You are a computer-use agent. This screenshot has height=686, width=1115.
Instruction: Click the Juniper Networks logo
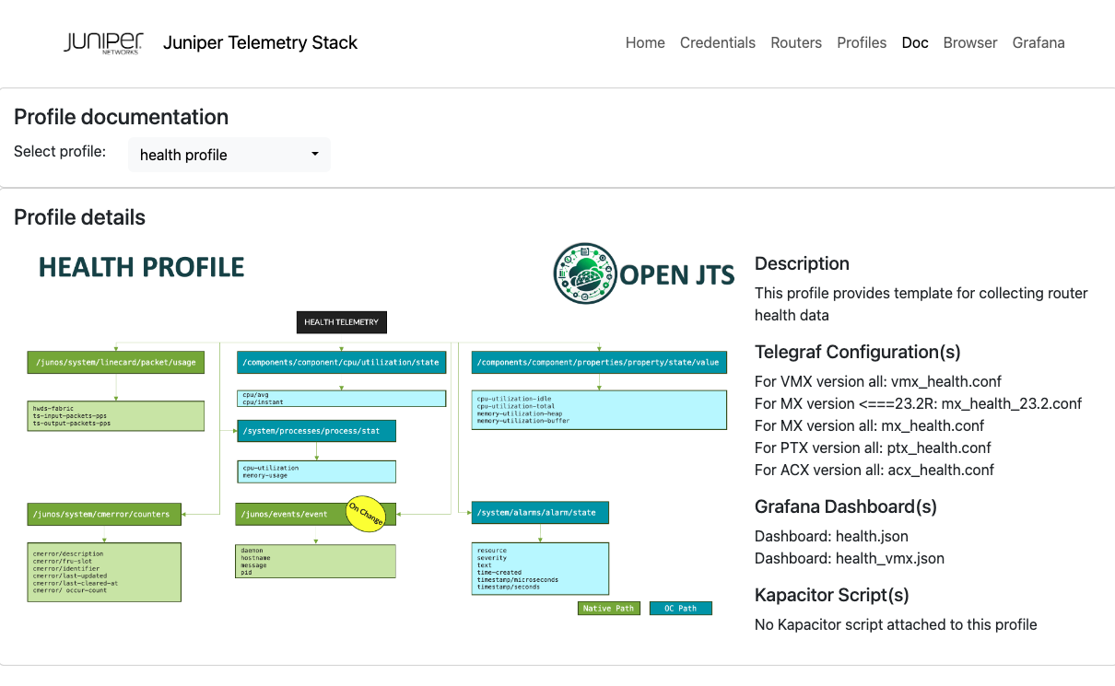click(x=103, y=42)
